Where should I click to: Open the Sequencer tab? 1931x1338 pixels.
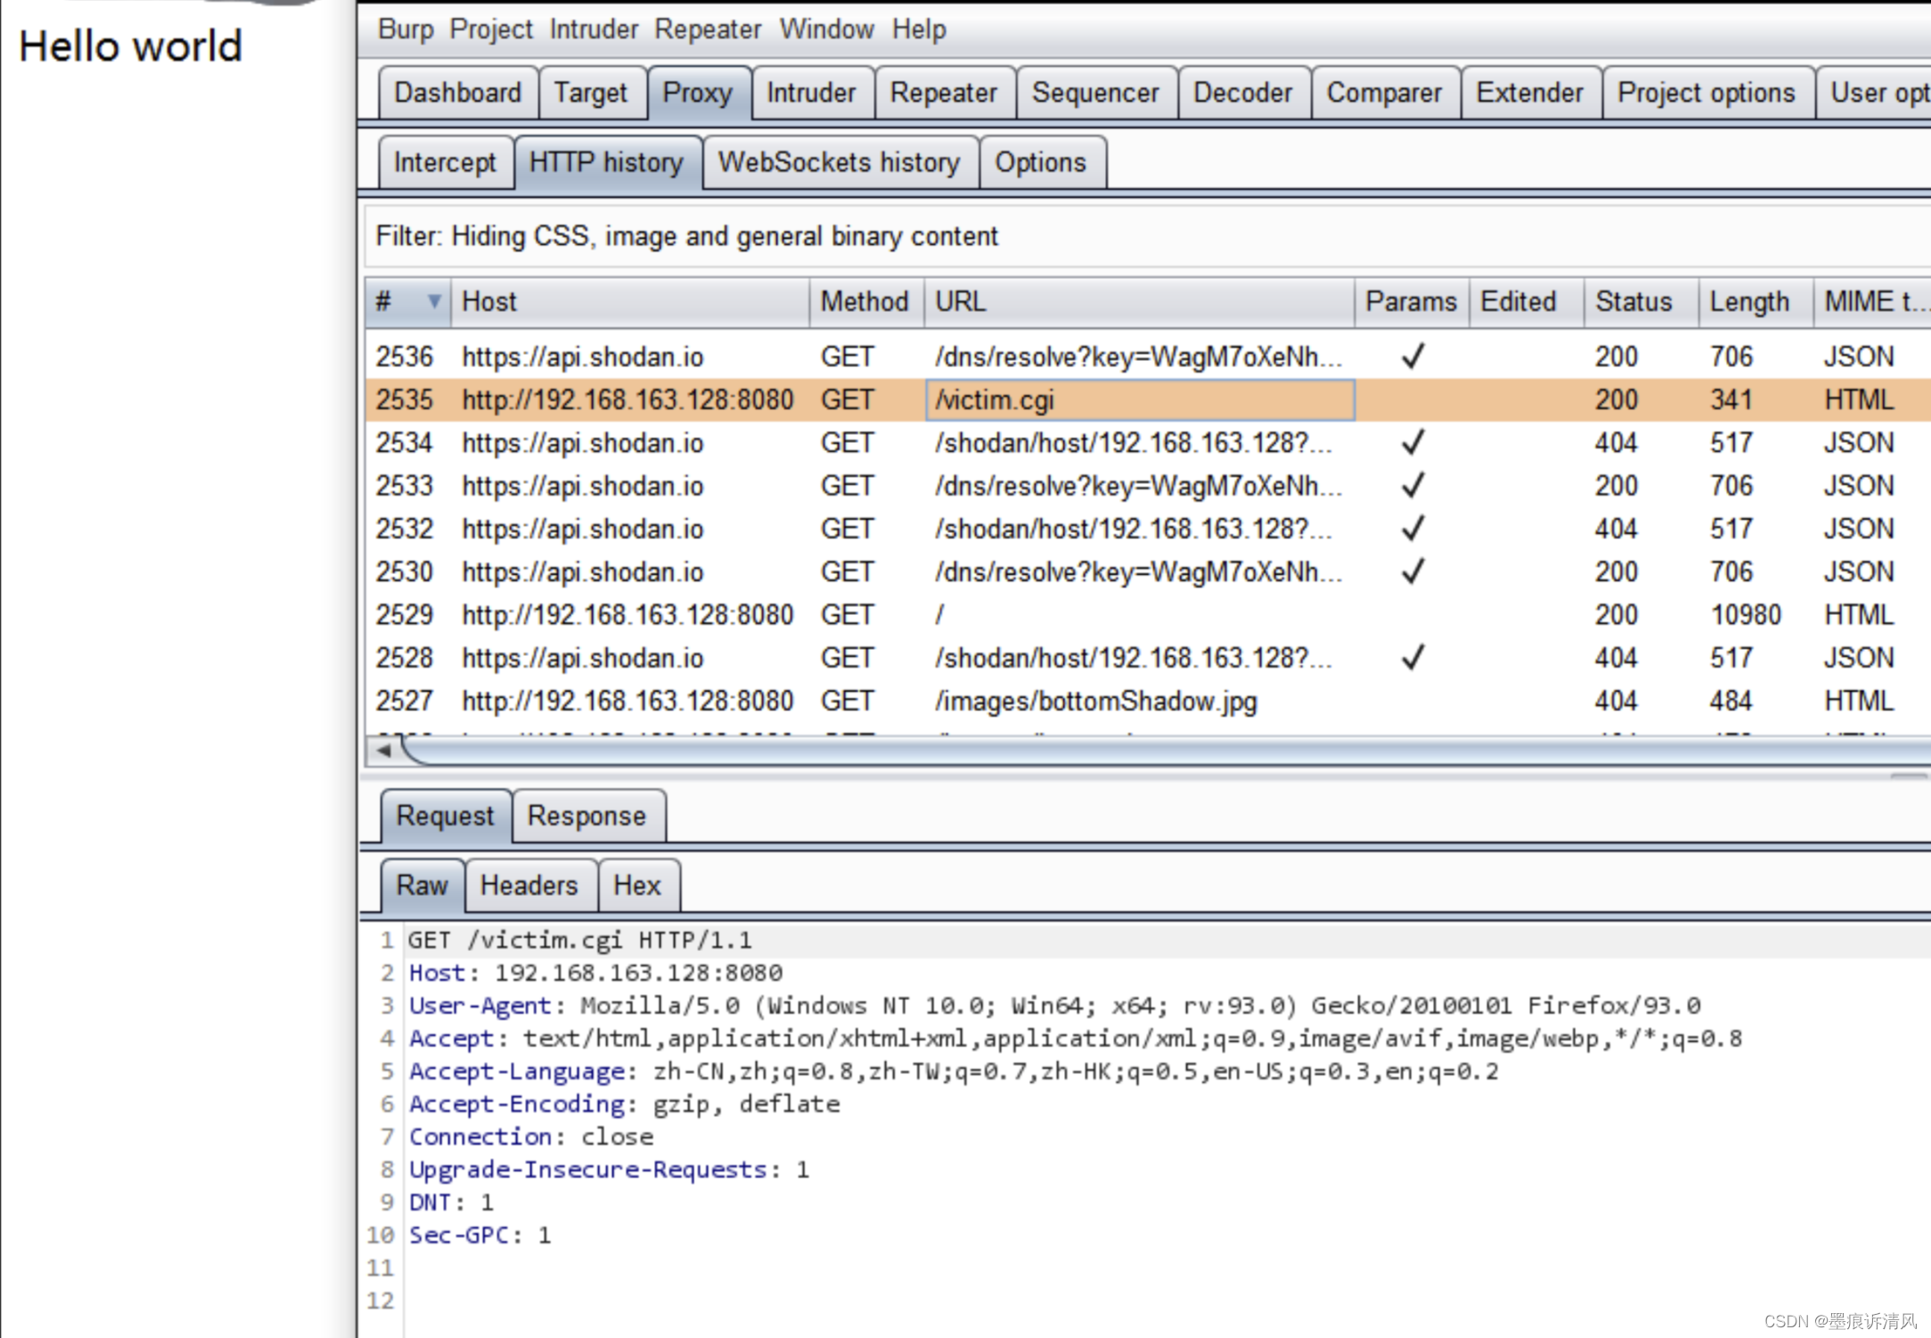[1095, 93]
